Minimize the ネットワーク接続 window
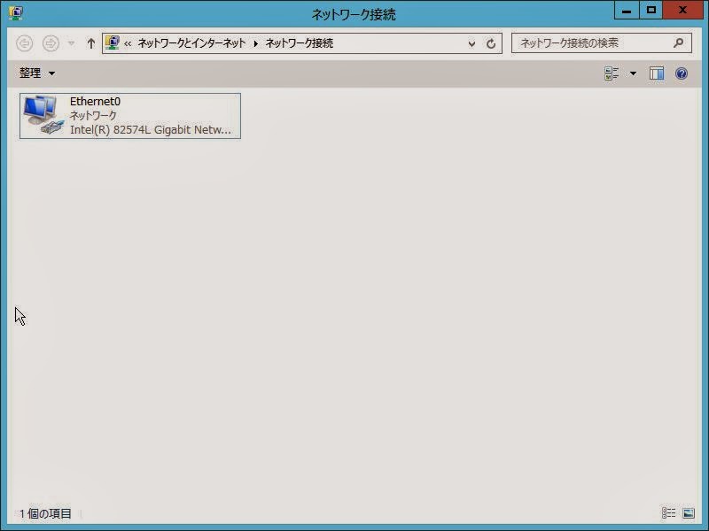This screenshot has width=709, height=531. pyautogui.click(x=627, y=10)
